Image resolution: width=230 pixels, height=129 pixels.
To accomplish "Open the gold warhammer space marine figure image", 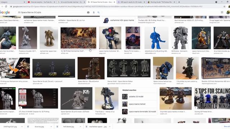I will pyautogui.click(x=49, y=38).
